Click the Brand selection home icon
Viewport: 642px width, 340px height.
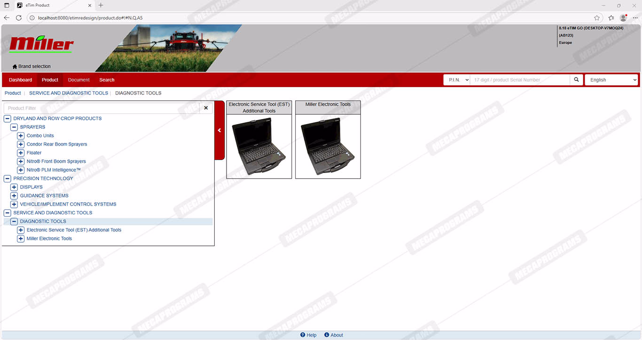pyautogui.click(x=15, y=67)
